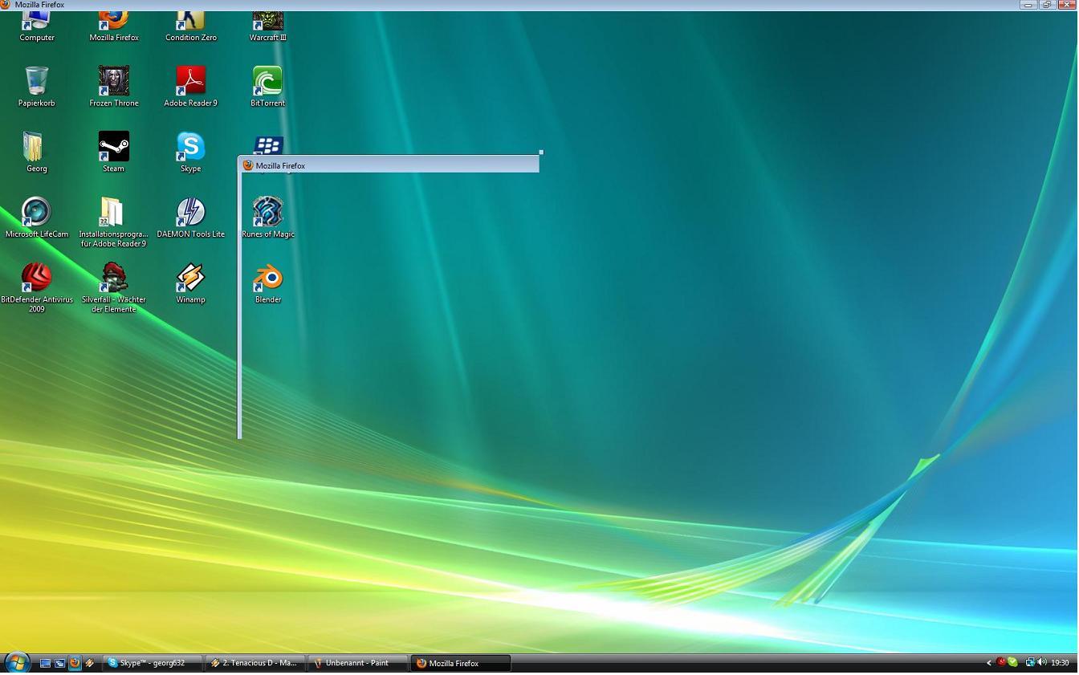1079x675 pixels.
Task: Click the red BitDefender tray icon
Action: pos(1001,662)
